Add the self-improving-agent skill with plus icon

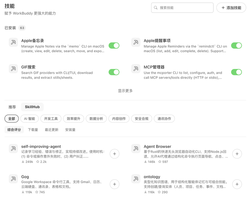click(114, 154)
